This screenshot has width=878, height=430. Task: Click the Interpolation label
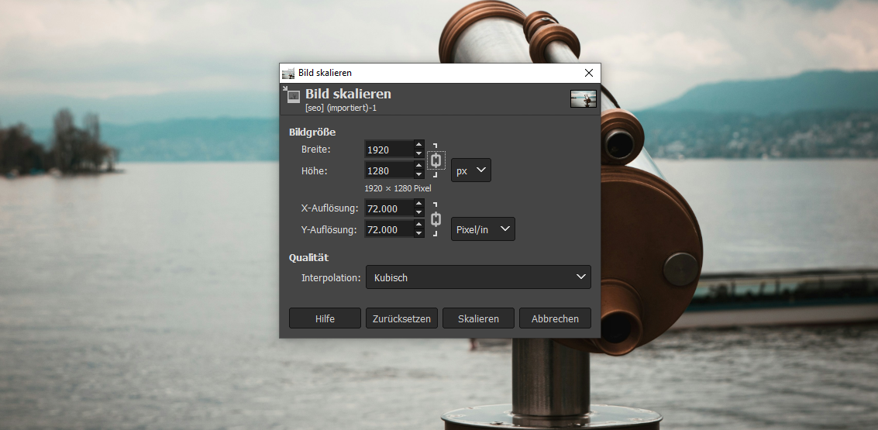331,277
